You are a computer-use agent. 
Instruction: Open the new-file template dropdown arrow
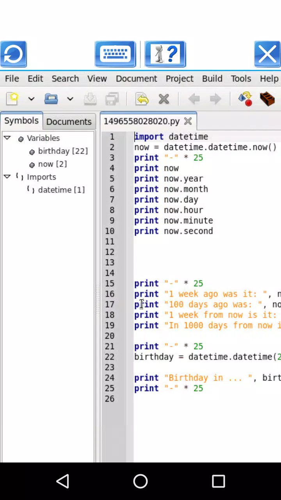pos(31,99)
